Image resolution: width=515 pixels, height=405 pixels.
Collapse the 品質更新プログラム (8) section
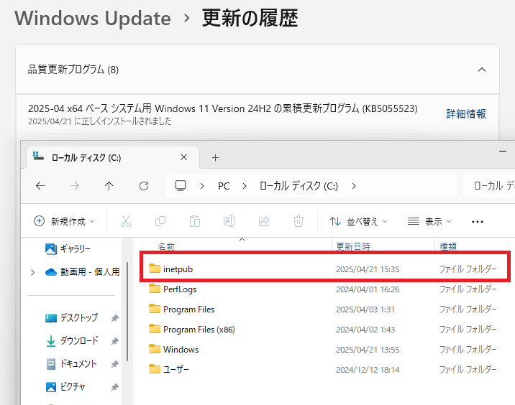(482, 70)
